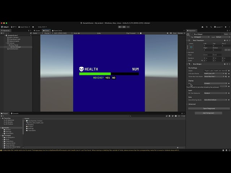Select the Game tab

coord(46,31)
